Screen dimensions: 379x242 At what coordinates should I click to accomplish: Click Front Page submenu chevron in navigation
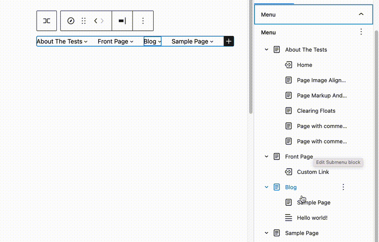coord(132,42)
